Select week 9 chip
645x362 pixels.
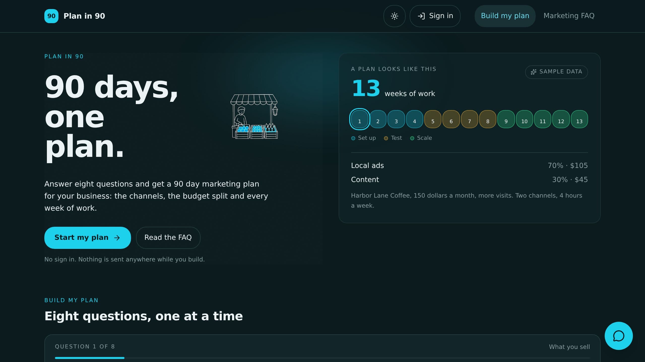506,119
